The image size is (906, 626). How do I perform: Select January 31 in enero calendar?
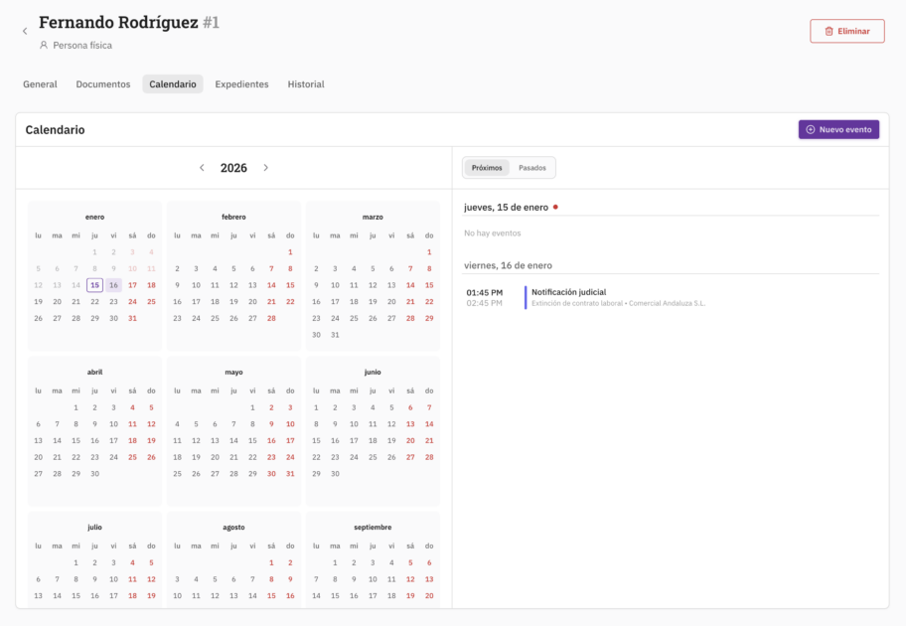click(x=132, y=318)
